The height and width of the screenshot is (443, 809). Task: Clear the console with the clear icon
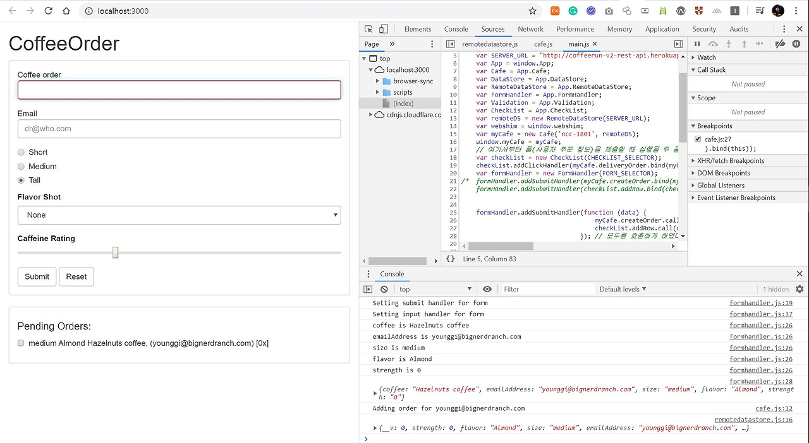point(384,289)
